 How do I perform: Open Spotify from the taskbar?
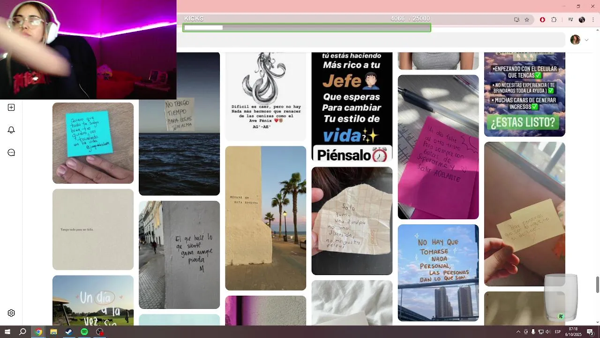pos(84,332)
